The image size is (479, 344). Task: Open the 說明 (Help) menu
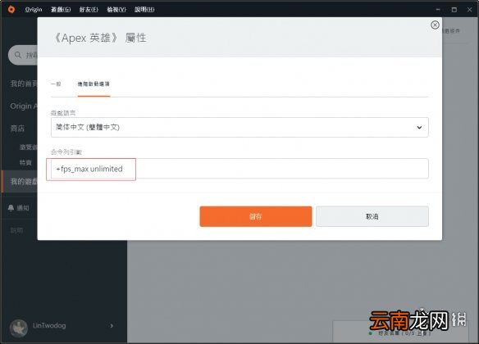144,10
